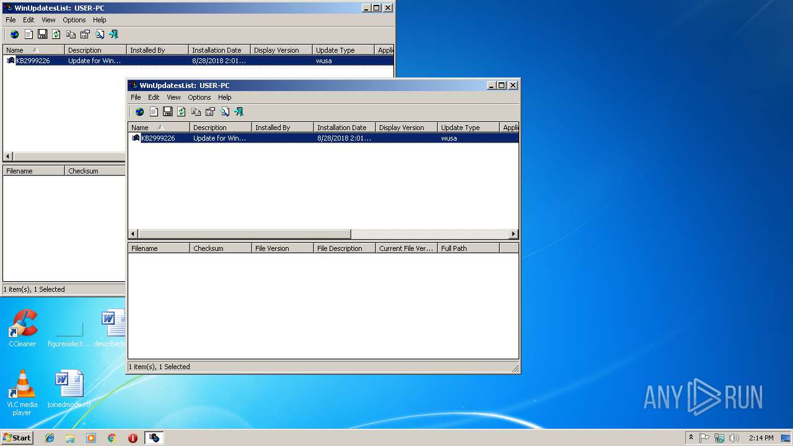
Task: Open Windows Explorer folder icon on taskbar
Action: 70,438
